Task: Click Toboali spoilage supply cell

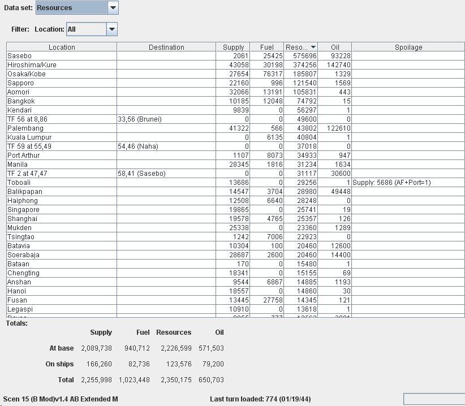Action: 408,183
